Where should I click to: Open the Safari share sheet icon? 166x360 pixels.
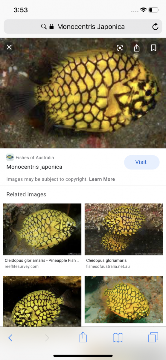pyautogui.click(x=83, y=337)
